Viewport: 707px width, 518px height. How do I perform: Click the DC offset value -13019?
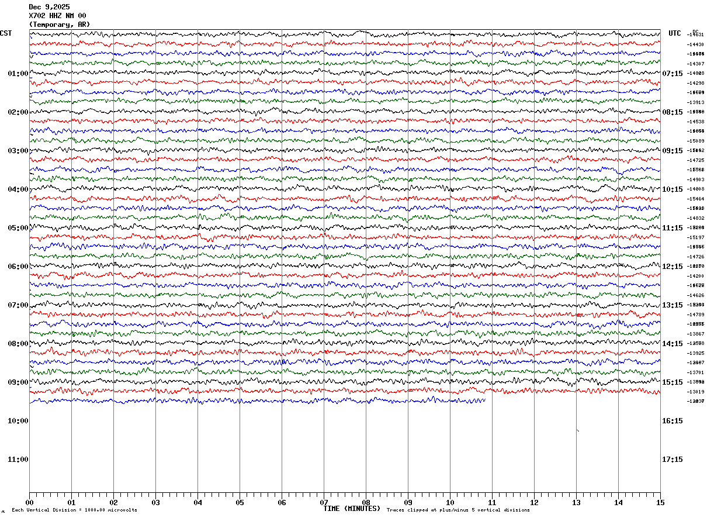click(x=695, y=392)
